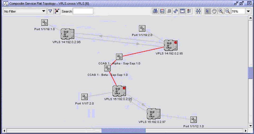The image size is (254, 134).
Task: Click the binoculars find icon in the right toolbar
Action: [x=155, y=11]
